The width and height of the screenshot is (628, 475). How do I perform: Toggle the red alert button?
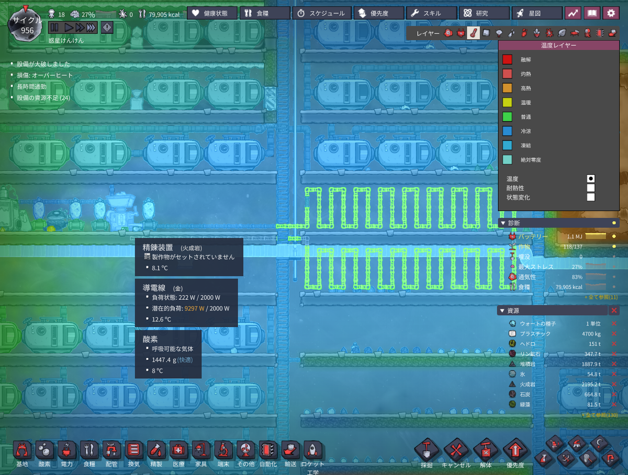107,27
